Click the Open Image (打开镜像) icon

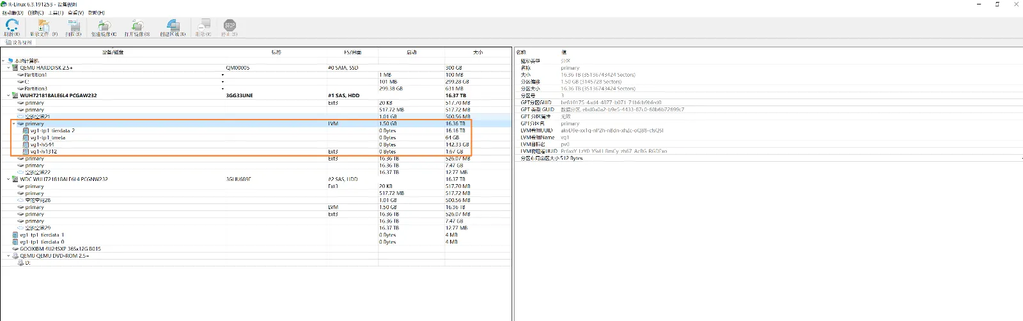137,26
